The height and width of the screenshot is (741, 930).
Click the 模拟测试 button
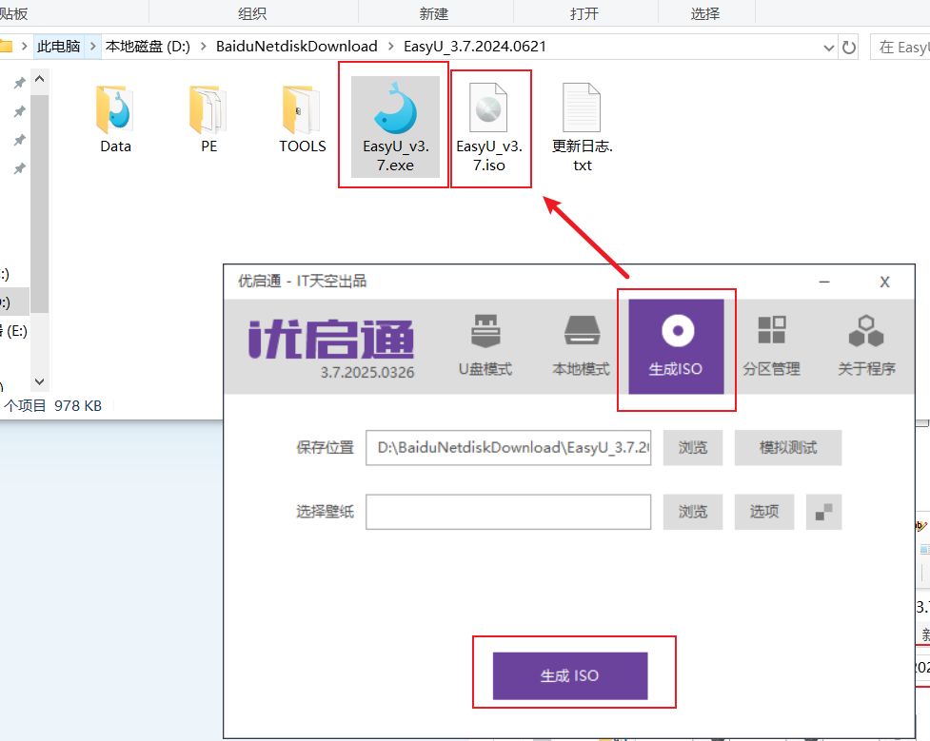(787, 447)
